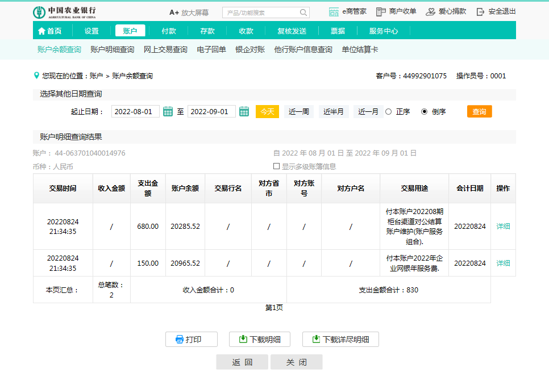Select 账户明细查询 submenu tab
Screen dimensions: 549x381
(x=113, y=49)
